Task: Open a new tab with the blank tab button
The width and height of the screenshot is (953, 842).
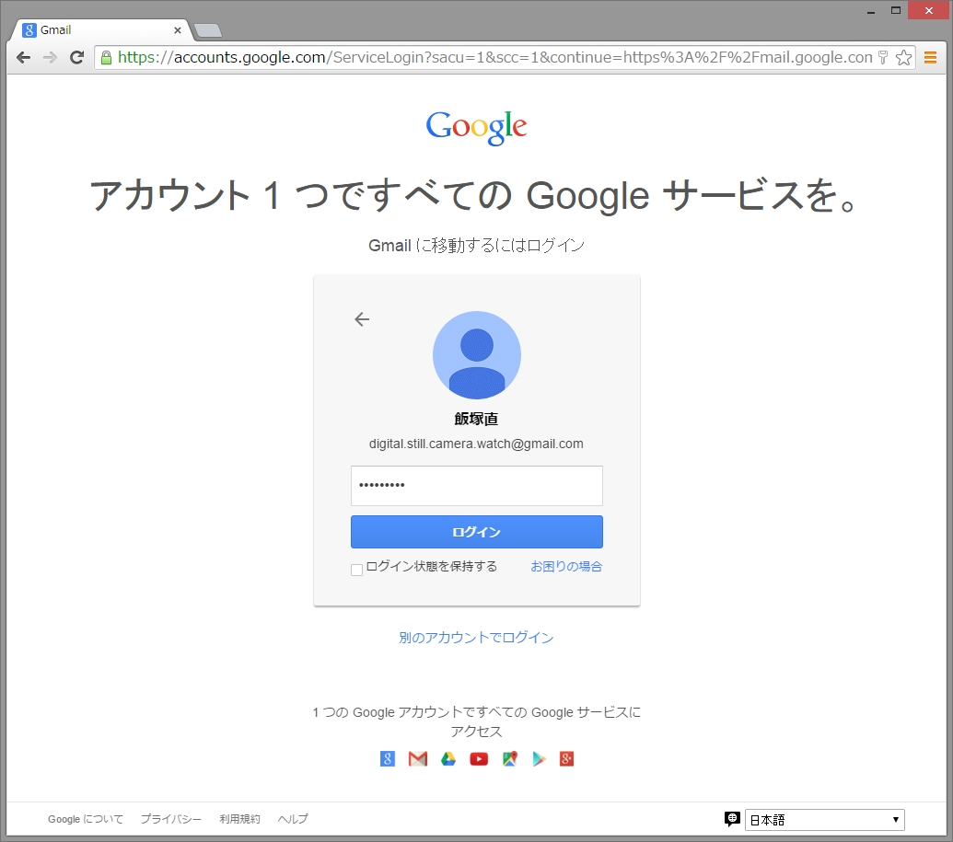Action: [208, 29]
